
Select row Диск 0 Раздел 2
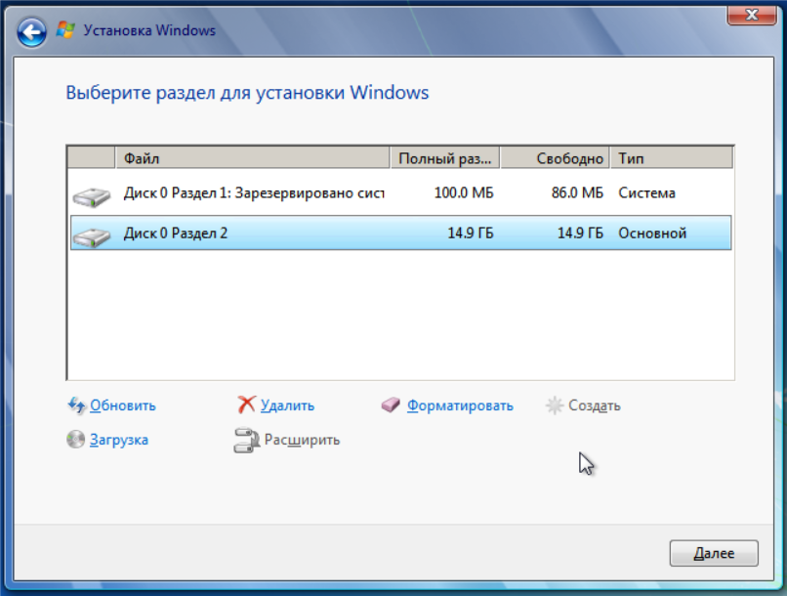400,233
